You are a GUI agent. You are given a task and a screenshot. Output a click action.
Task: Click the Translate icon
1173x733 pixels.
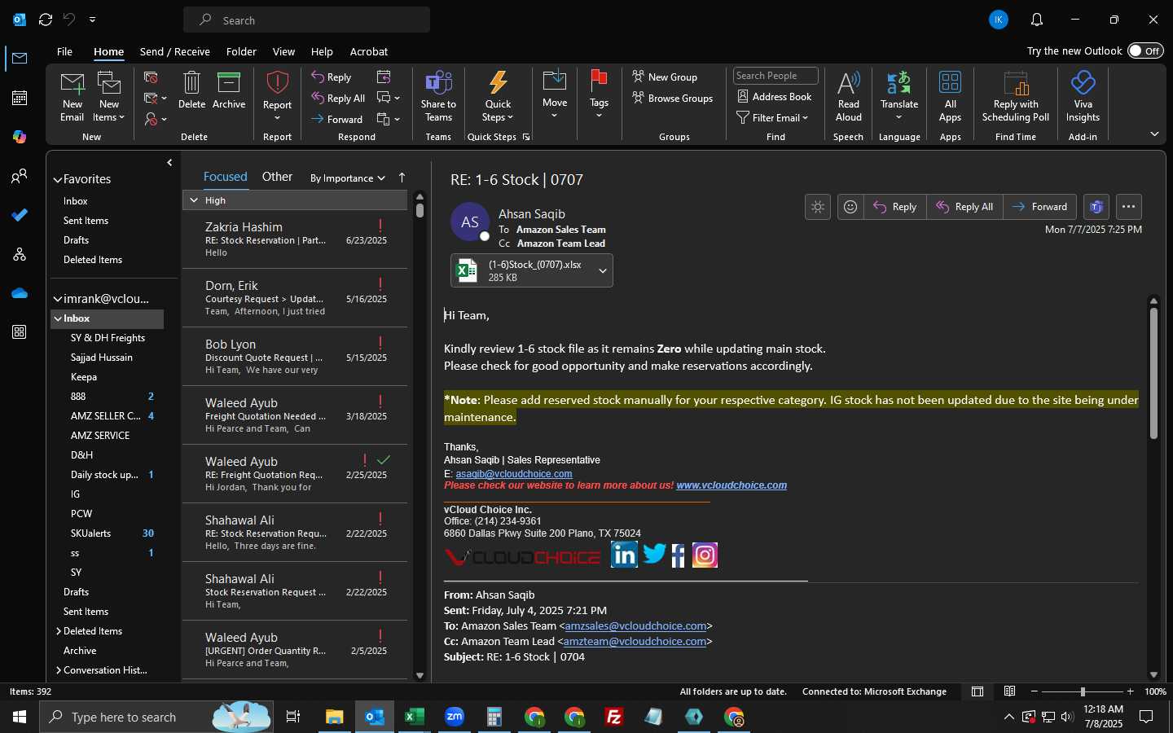pos(898,83)
